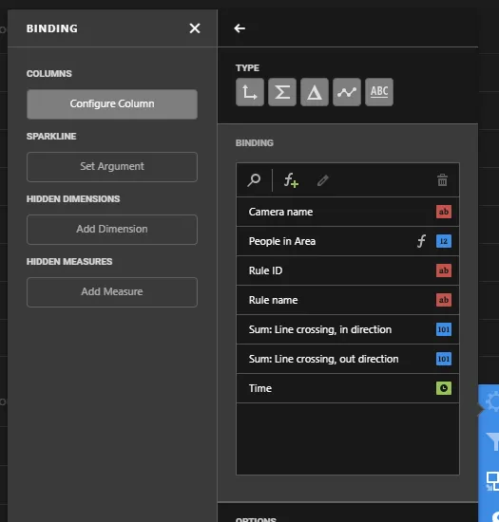Click the string type badge beside Rule ID
Viewport: 499px width, 522px height.
click(444, 270)
